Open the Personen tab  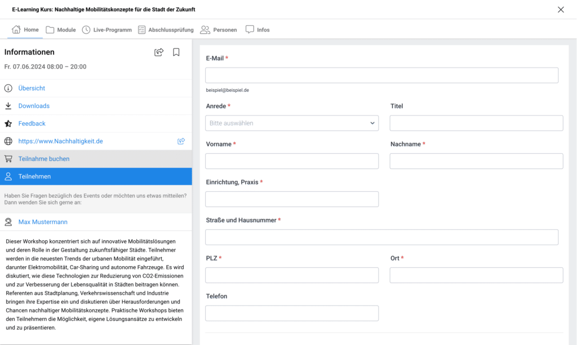pos(219,30)
